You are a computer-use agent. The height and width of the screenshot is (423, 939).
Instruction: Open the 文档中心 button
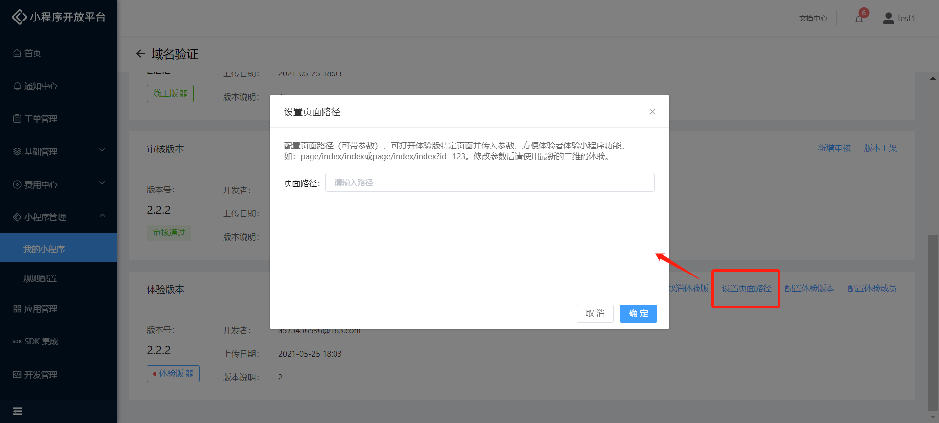click(x=813, y=18)
